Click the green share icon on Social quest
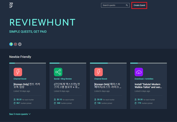The width and height of the screenshot is (177, 122). (58, 72)
